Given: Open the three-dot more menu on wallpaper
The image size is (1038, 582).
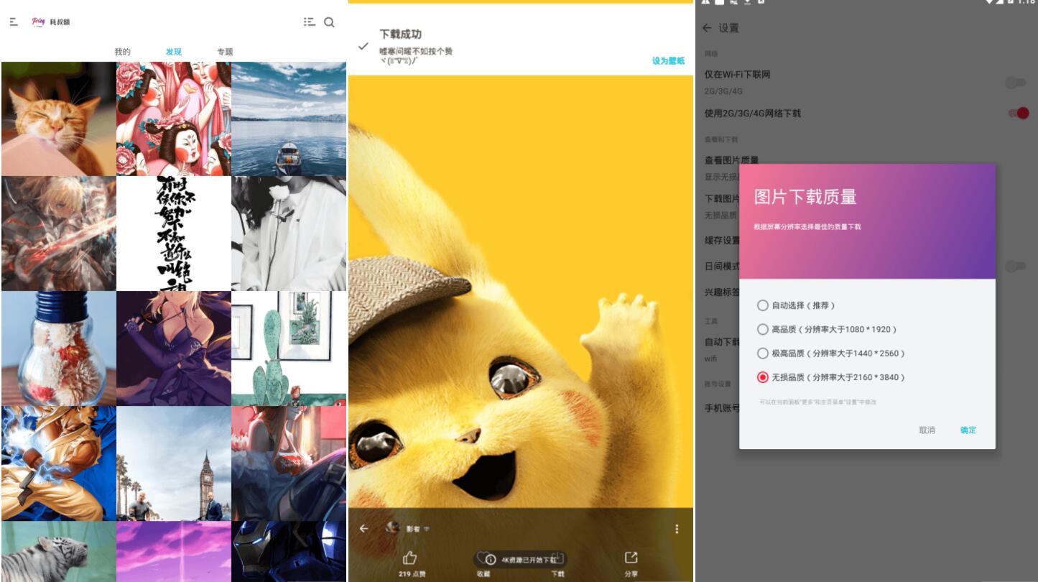Looking at the screenshot, I should click(x=677, y=529).
